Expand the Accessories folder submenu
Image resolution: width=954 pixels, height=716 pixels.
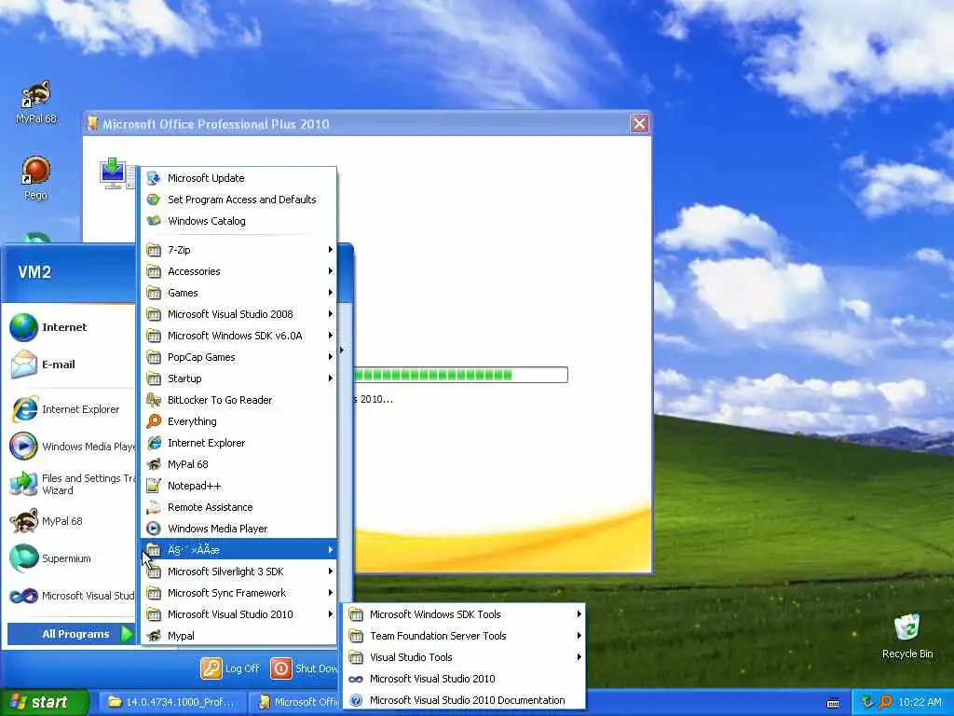tap(239, 271)
